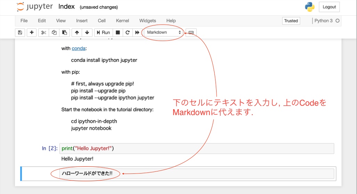Insert a cell below with plus icon

[x=32, y=32]
